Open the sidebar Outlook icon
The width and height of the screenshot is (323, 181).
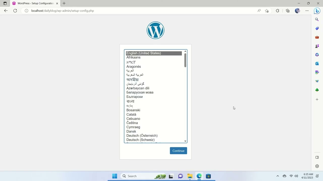317,64
